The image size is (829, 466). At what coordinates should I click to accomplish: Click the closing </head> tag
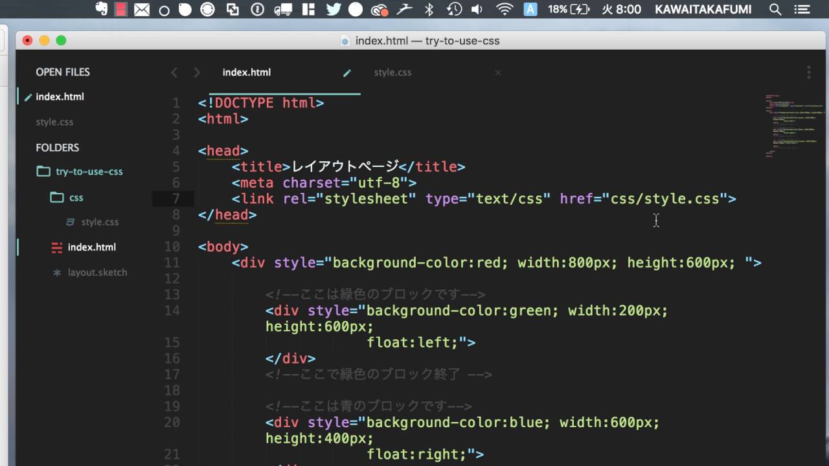(227, 215)
